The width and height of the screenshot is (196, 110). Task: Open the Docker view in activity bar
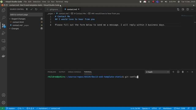click(x=3, y=56)
